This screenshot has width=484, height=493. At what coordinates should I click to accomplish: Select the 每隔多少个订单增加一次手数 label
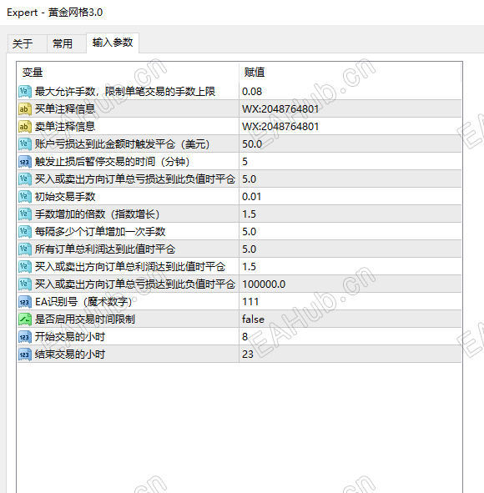tap(100, 232)
